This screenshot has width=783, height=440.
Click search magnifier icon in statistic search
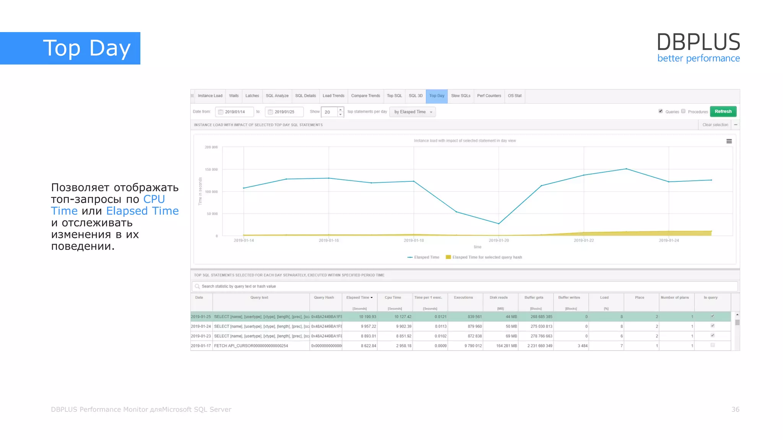[x=197, y=286]
